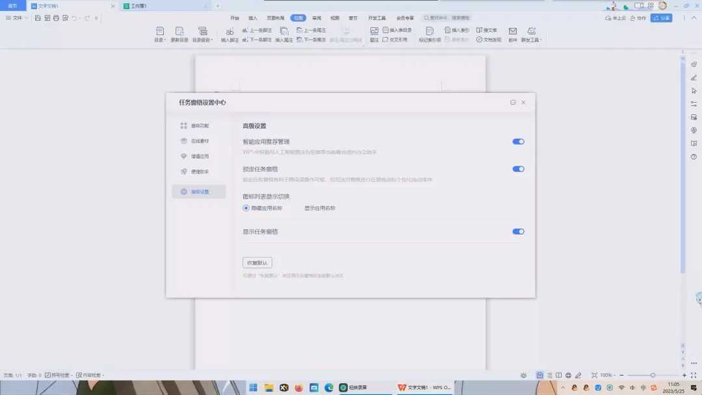Open 增值应用 in the dialog sidebar

199,156
